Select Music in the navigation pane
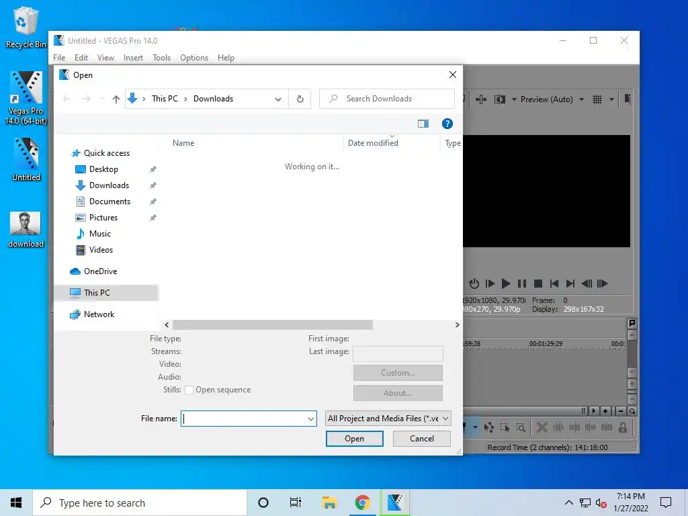 pyautogui.click(x=99, y=234)
